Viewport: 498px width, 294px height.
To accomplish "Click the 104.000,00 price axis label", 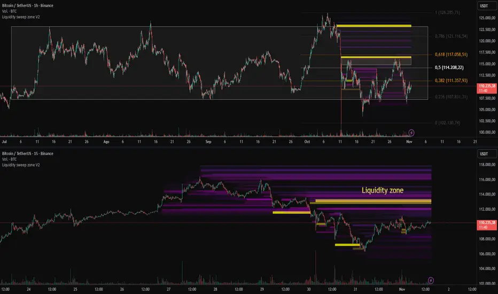I will click(487, 268).
